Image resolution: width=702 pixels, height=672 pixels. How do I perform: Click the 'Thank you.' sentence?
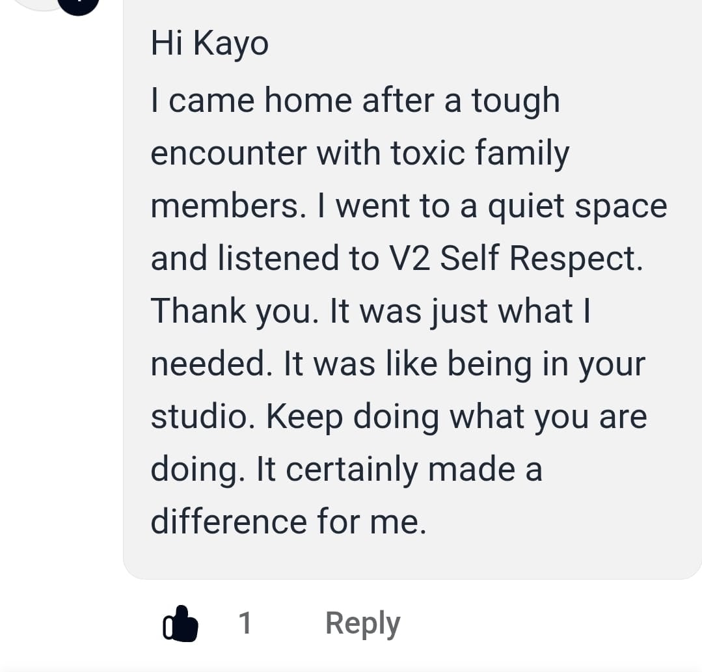click(x=235, y=311)
